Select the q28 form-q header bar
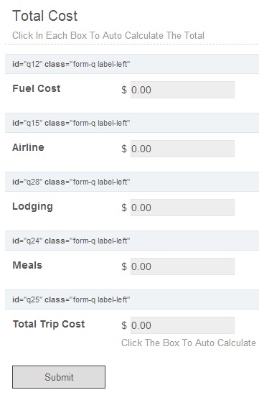This screenshot has width=259, height=395. coord(132,182)
